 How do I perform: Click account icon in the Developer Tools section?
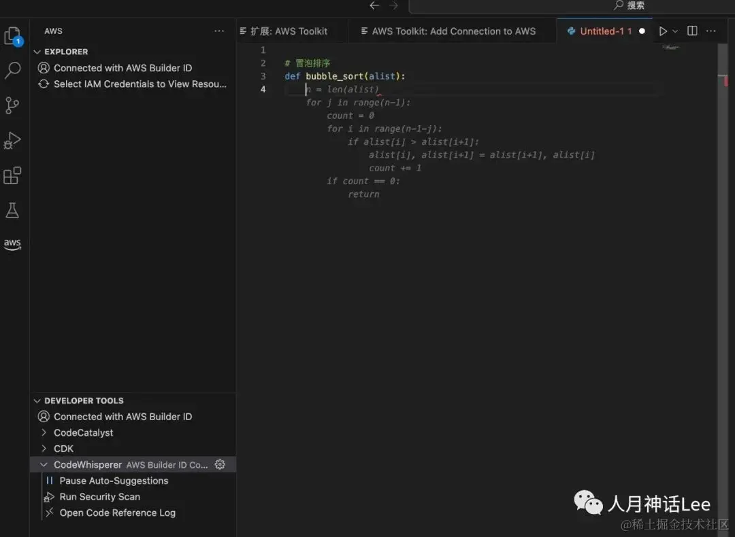[44, 416]
